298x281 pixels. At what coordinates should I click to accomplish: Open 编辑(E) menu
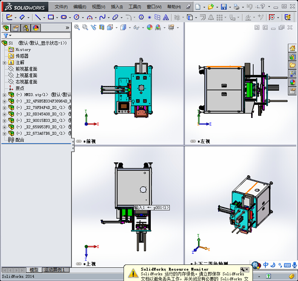click(x=80, y=7)
